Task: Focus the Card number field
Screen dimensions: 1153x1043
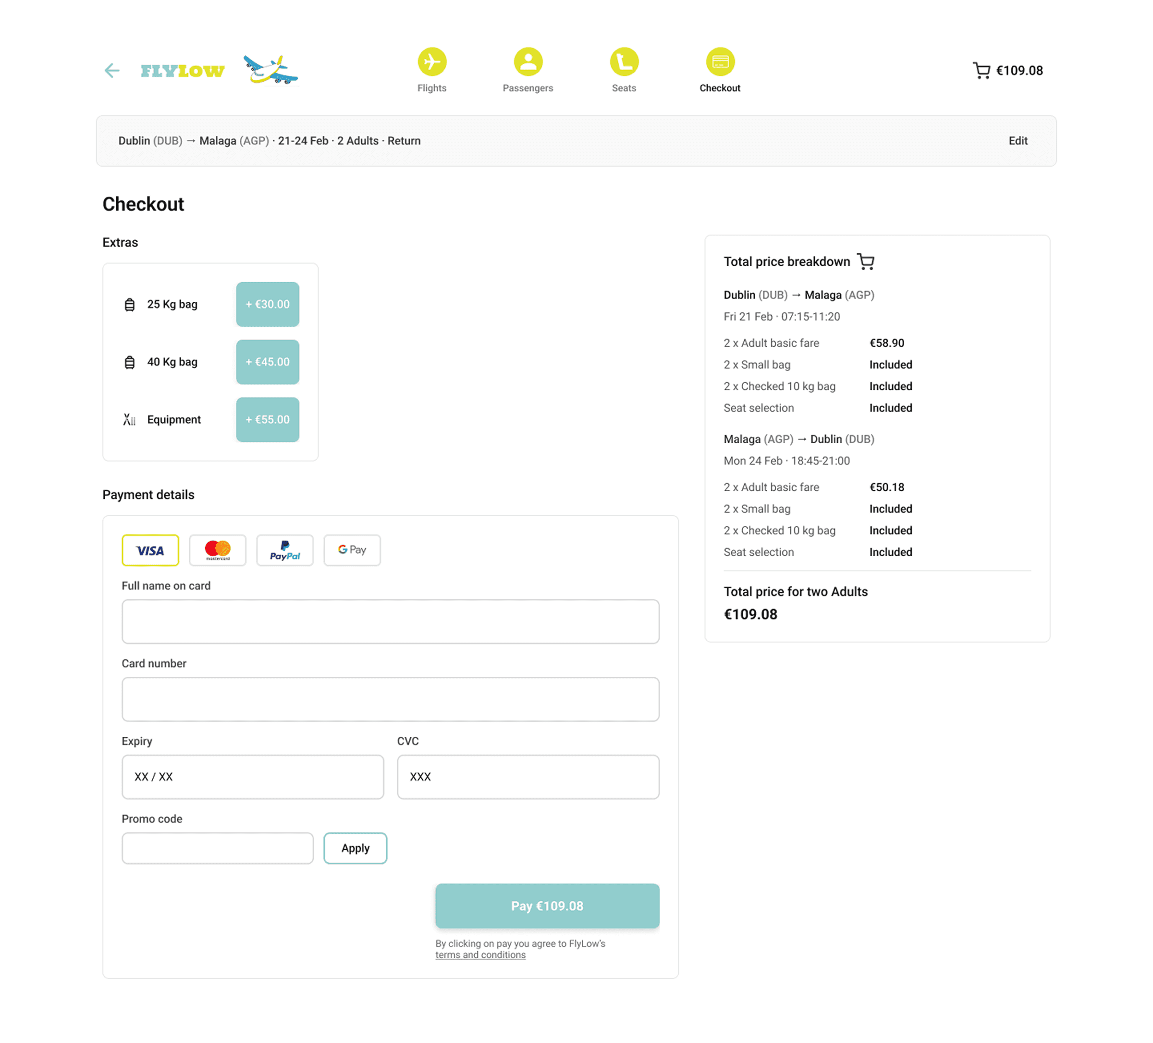Action: [x=390, y=699]
